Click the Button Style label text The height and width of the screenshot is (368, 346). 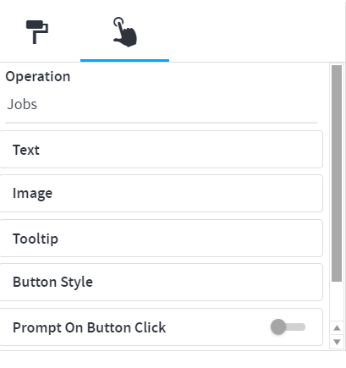(52, 283)
